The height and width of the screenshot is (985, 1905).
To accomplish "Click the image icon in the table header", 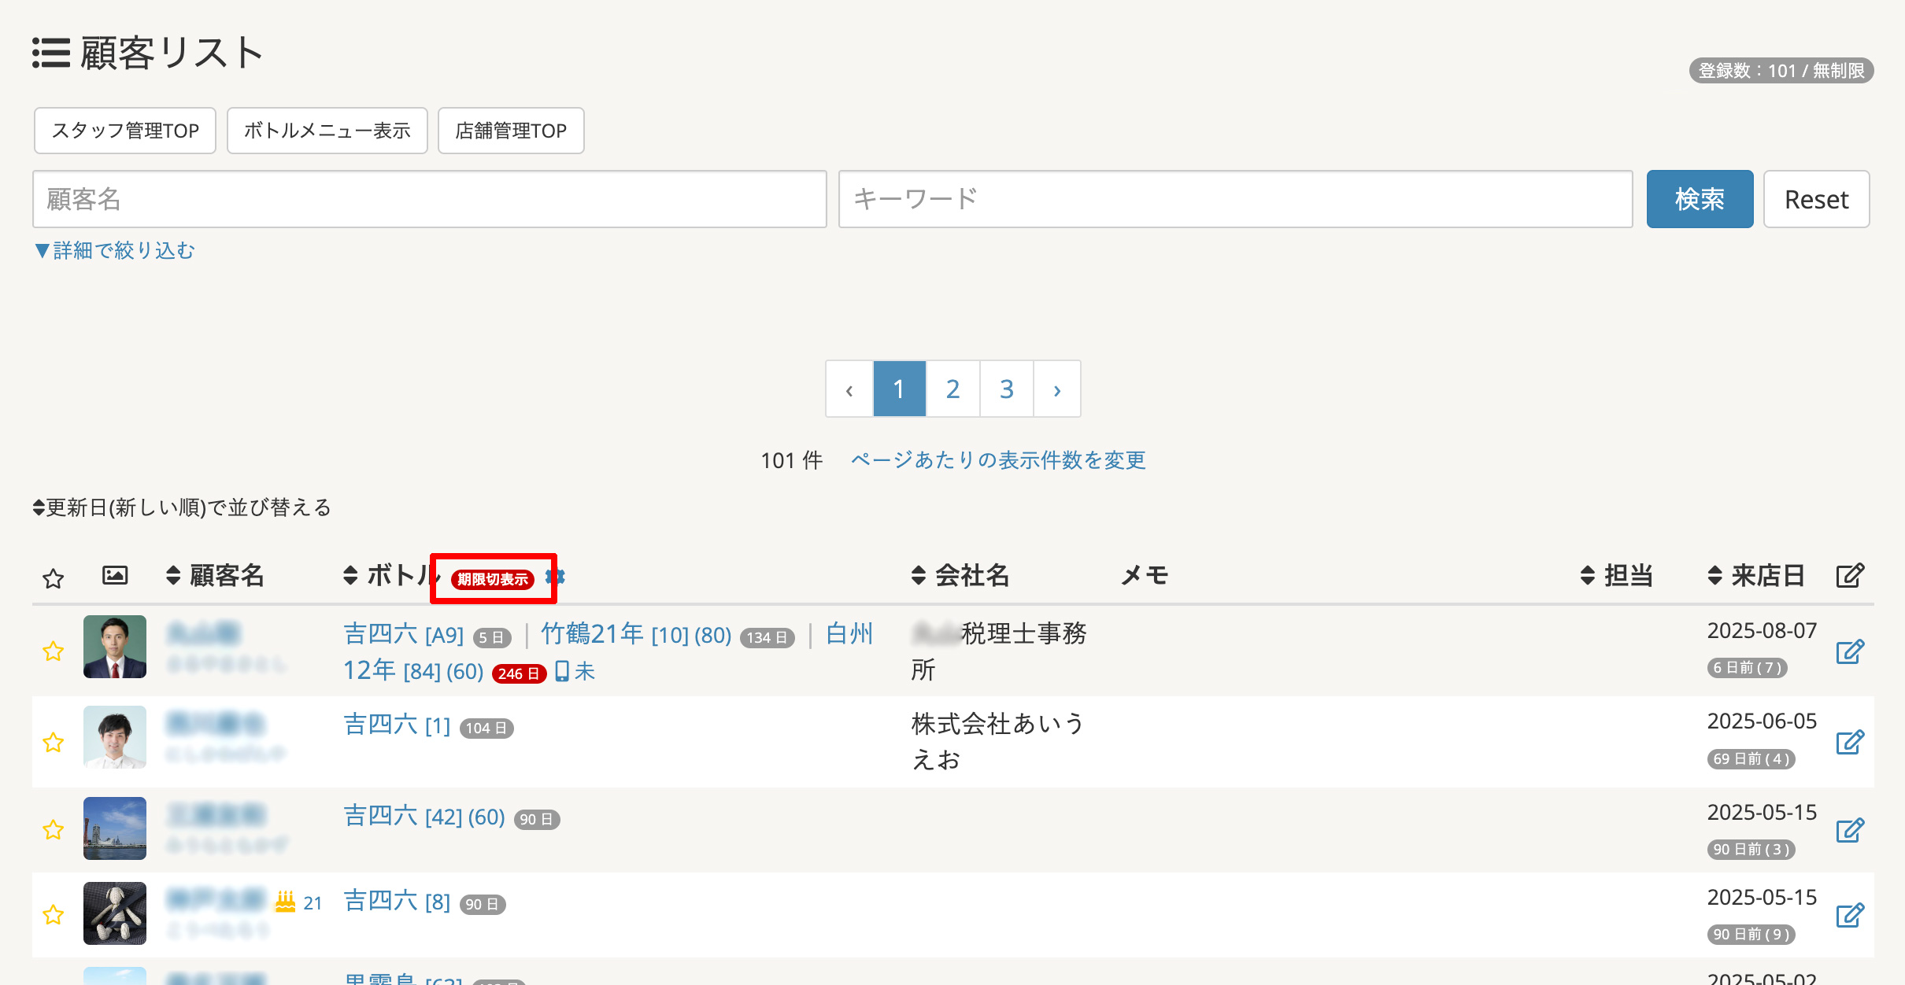I will coord(115,576).
